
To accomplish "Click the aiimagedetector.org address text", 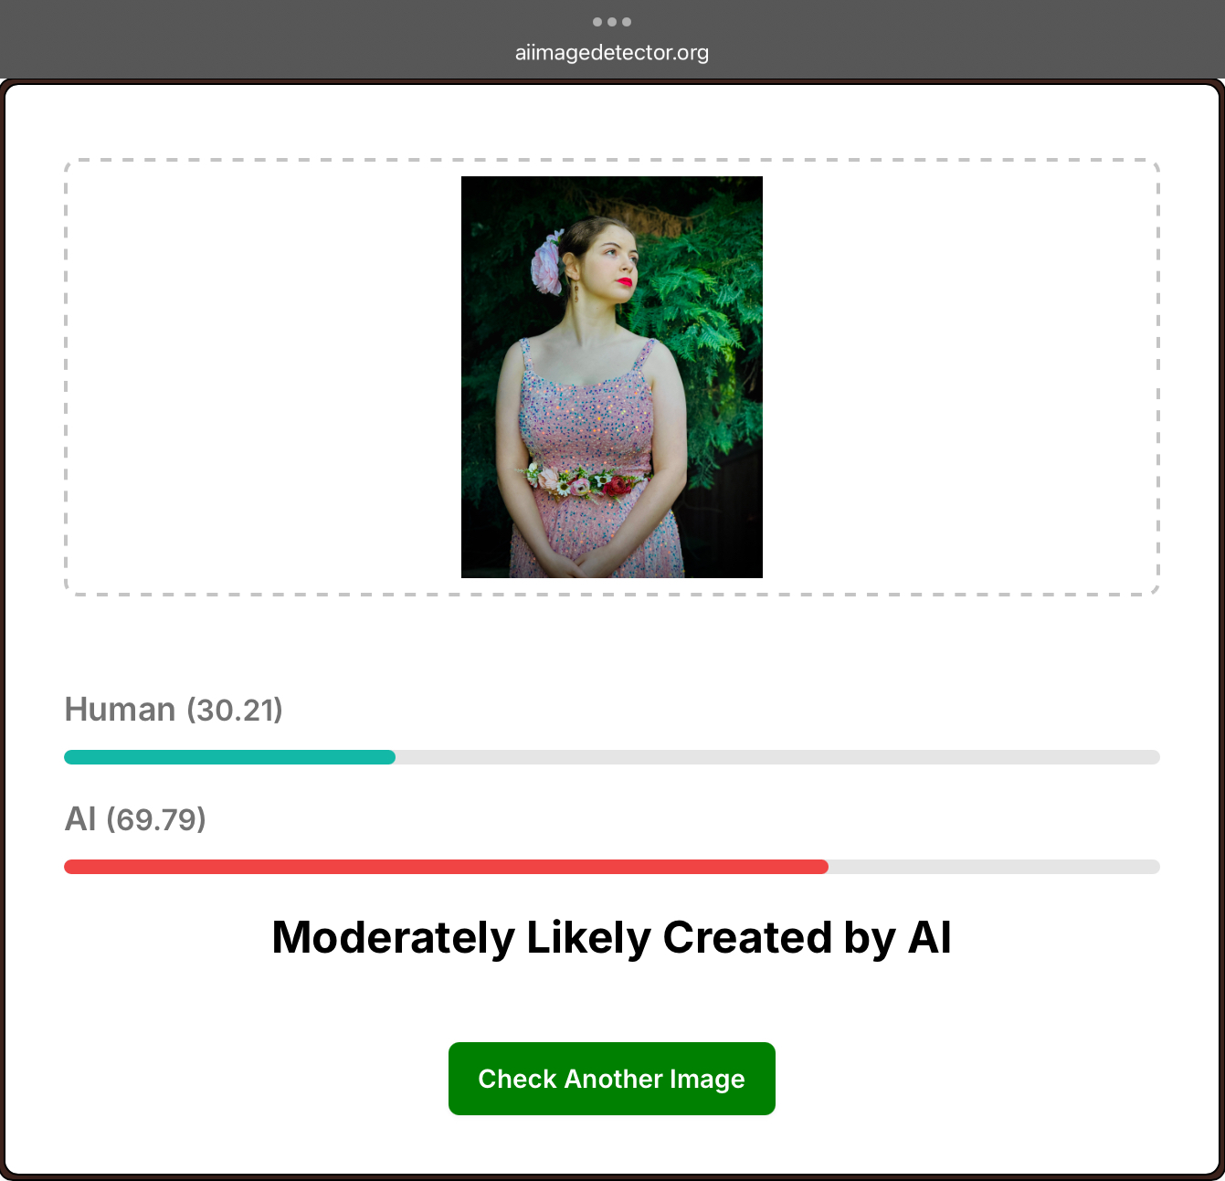I will 612,53.
